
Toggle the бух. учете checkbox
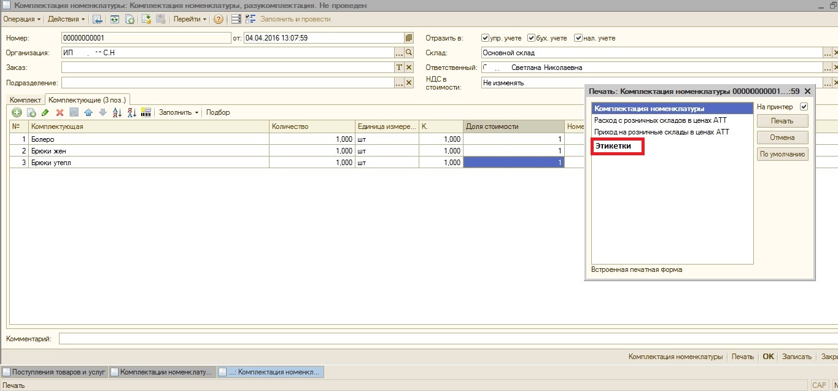click(532, 38)
